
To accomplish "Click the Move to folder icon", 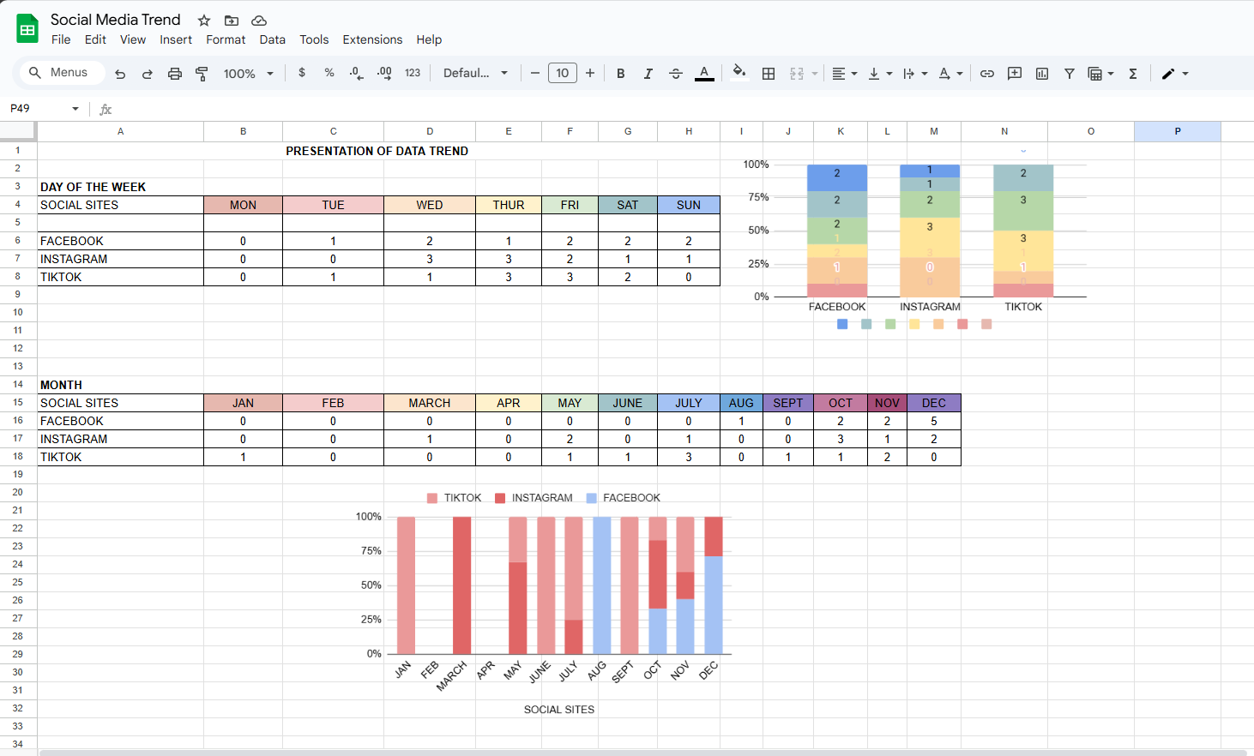I will [x=232, y=21].
